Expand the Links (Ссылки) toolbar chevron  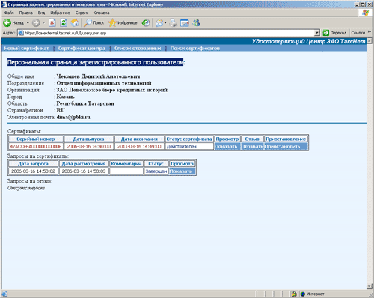tap(370, 32)
